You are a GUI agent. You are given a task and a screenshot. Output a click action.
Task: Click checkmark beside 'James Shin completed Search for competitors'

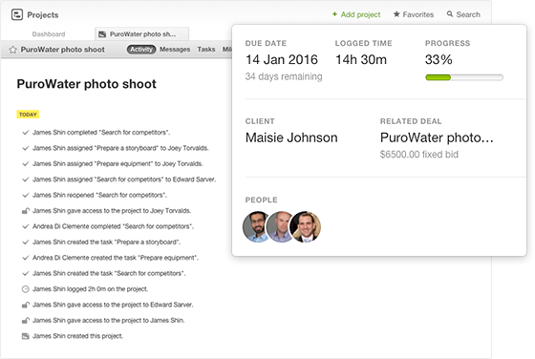point(25,133)
